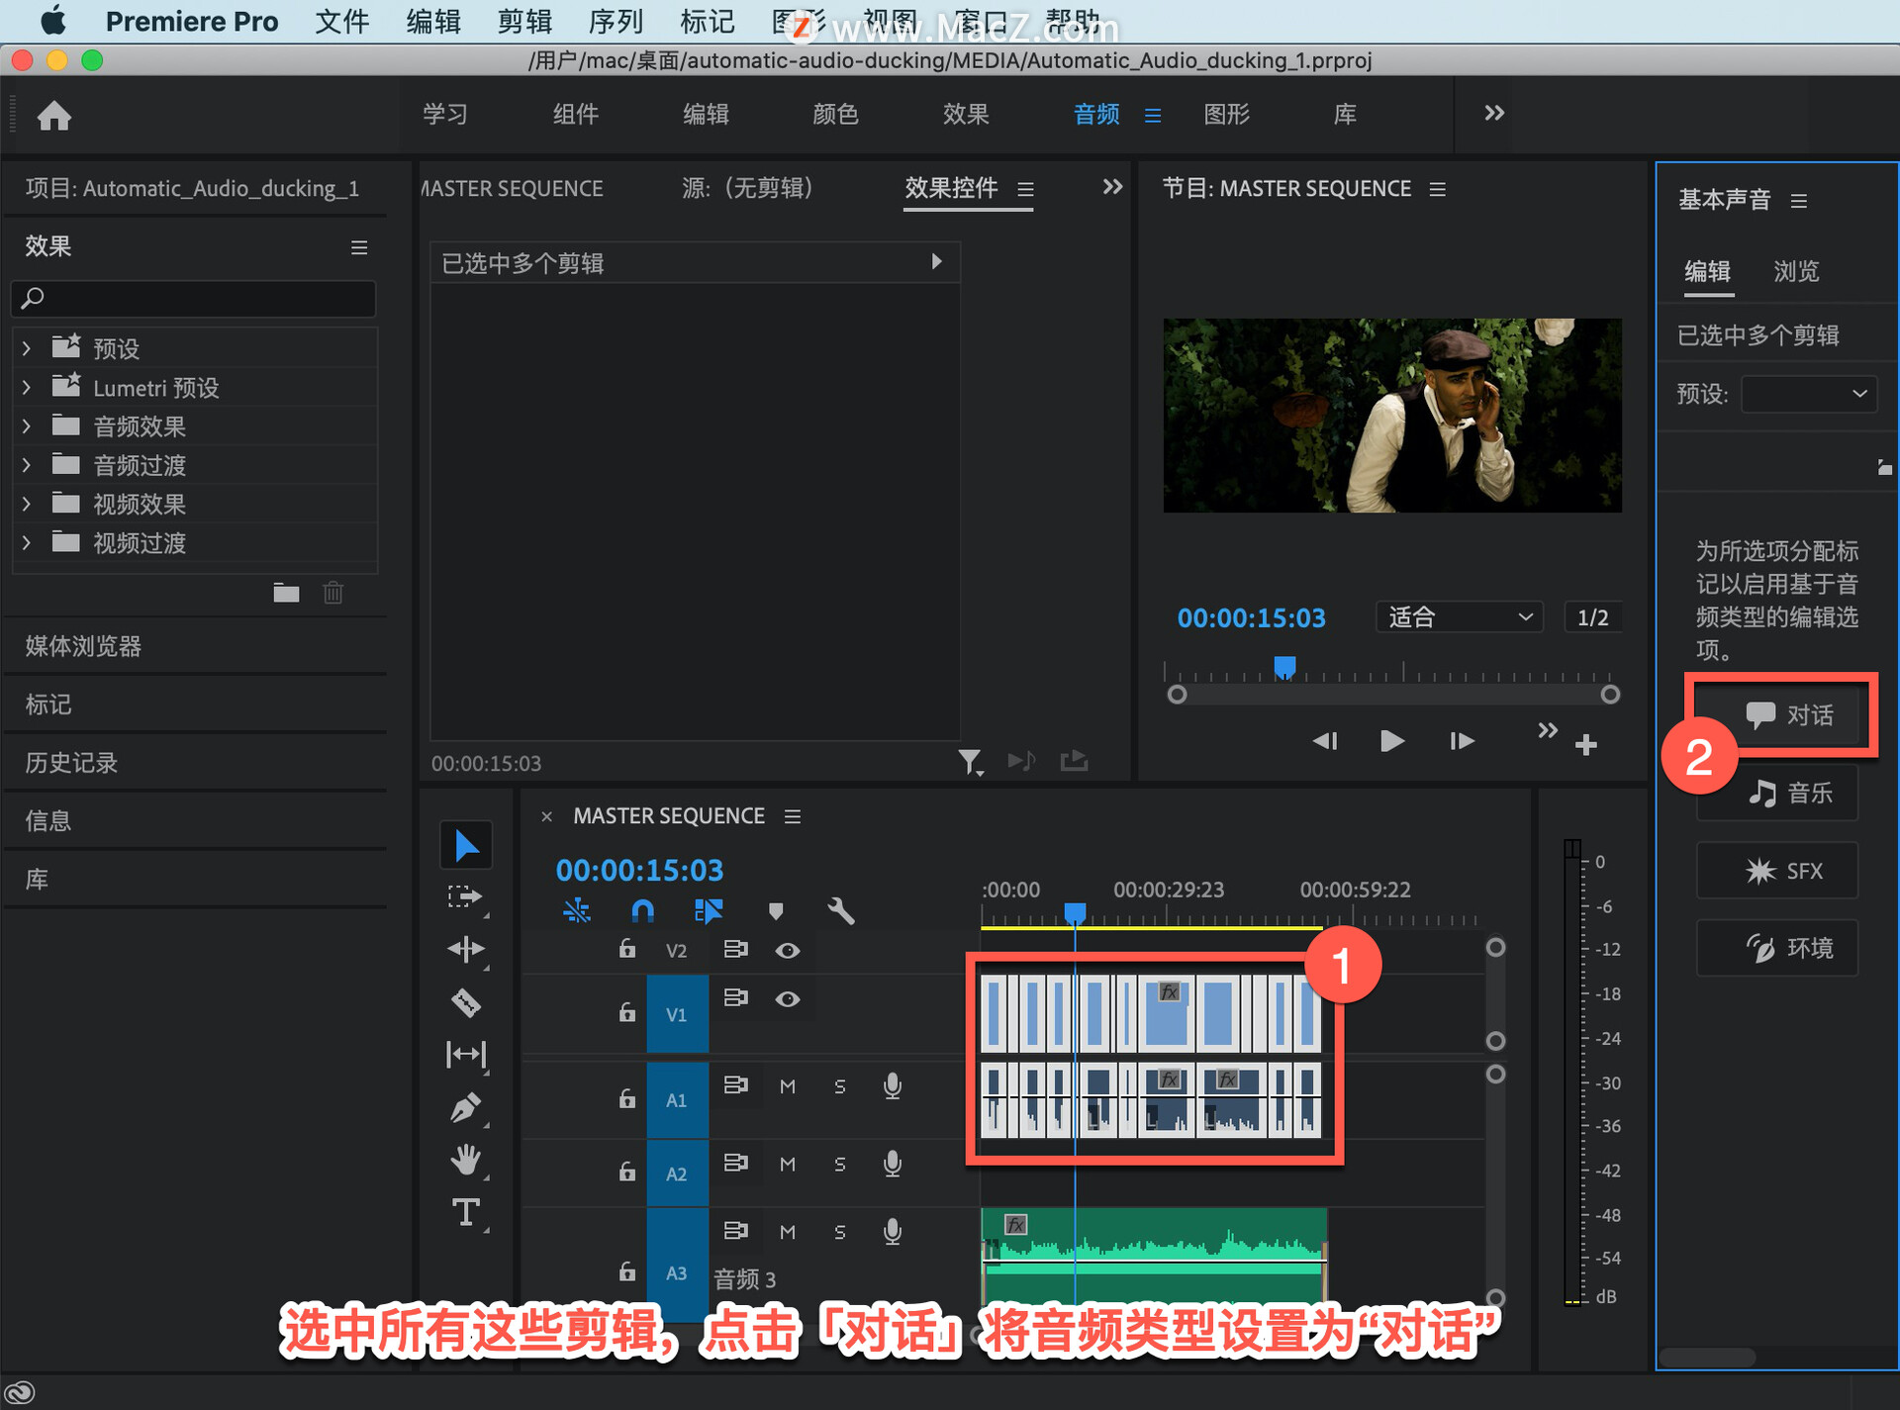Open Effects panel hamburger menu

point(359,247)
